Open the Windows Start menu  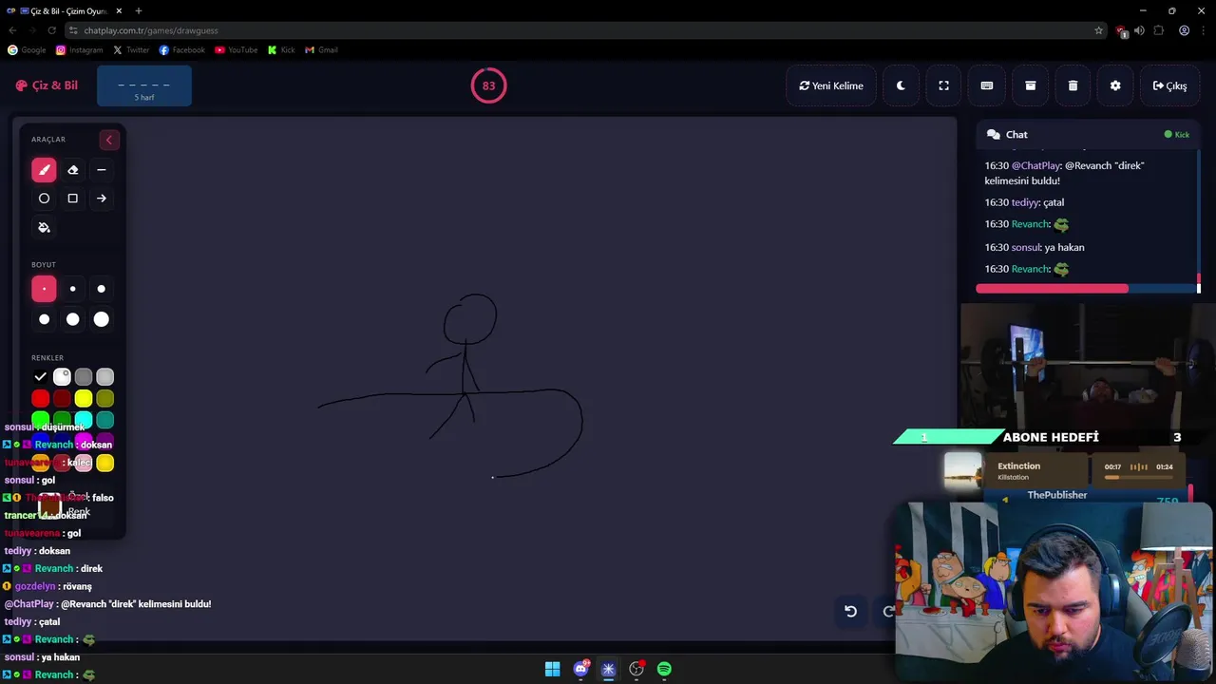(552, 669)
